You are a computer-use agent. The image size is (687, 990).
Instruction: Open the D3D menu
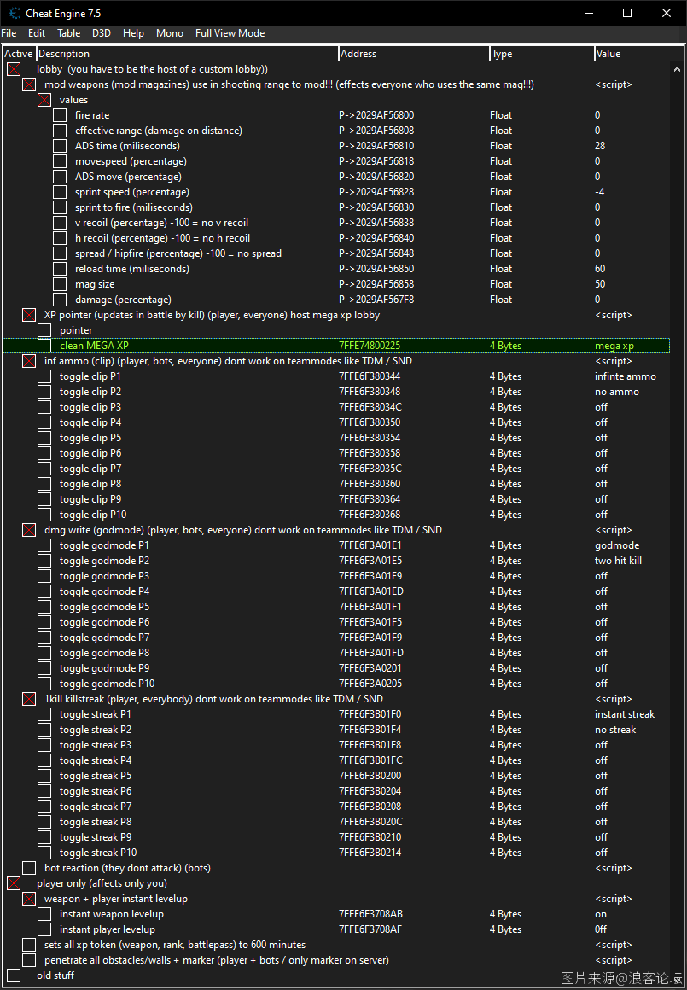pyautogui.click(x=102, y=33)
